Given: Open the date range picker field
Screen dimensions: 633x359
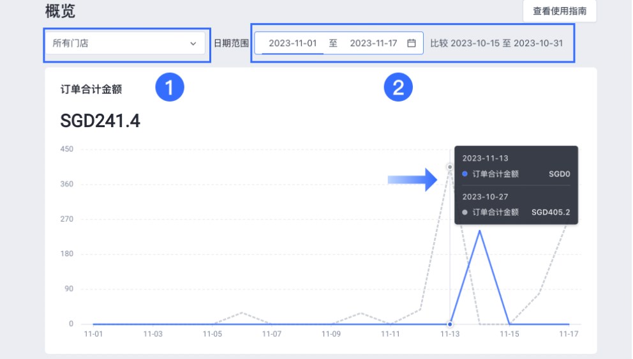Looking at the screenshot, I should click(x=339, y=43).
